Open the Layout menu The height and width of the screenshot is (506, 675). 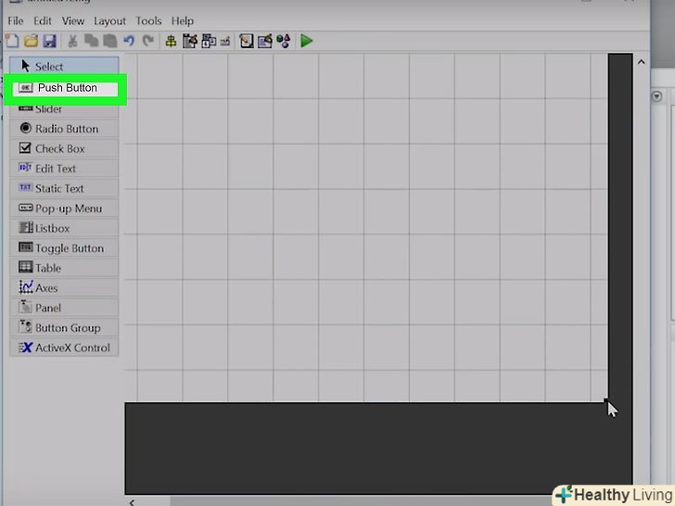click(x=109, y=20)
